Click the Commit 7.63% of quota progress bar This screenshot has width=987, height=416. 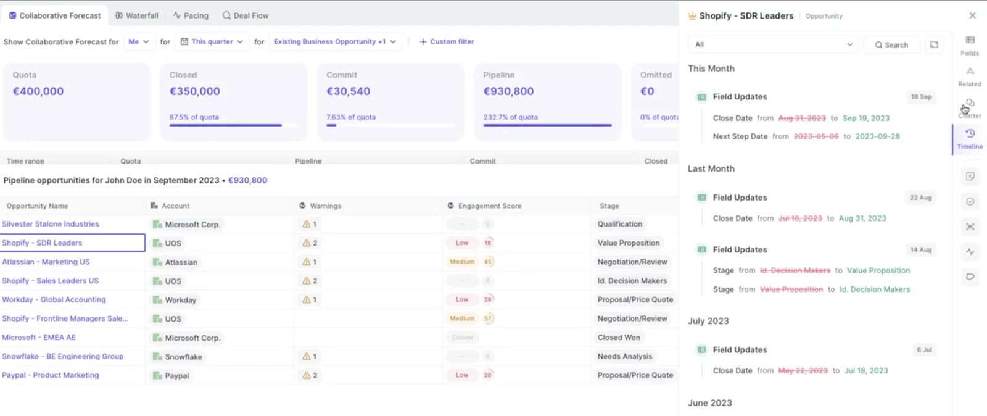pyautogui.click(x=390, y=125)
